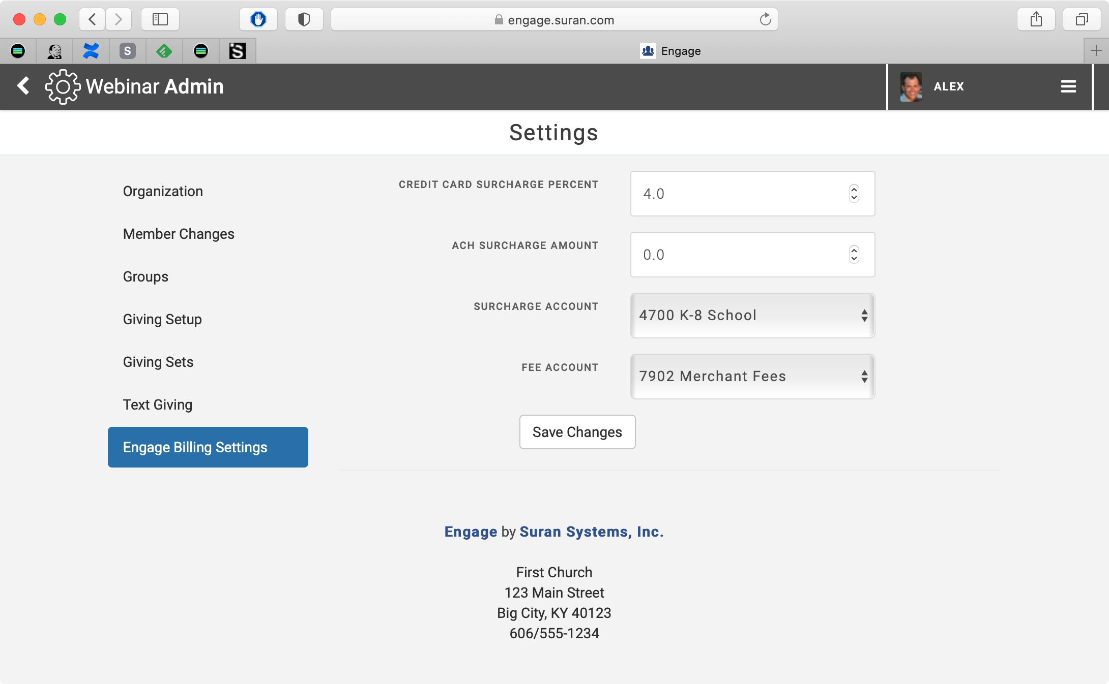1109x684 pixels.
Task: Open the Suran Systems, Inc. link
Action: [x=591, y=532]
